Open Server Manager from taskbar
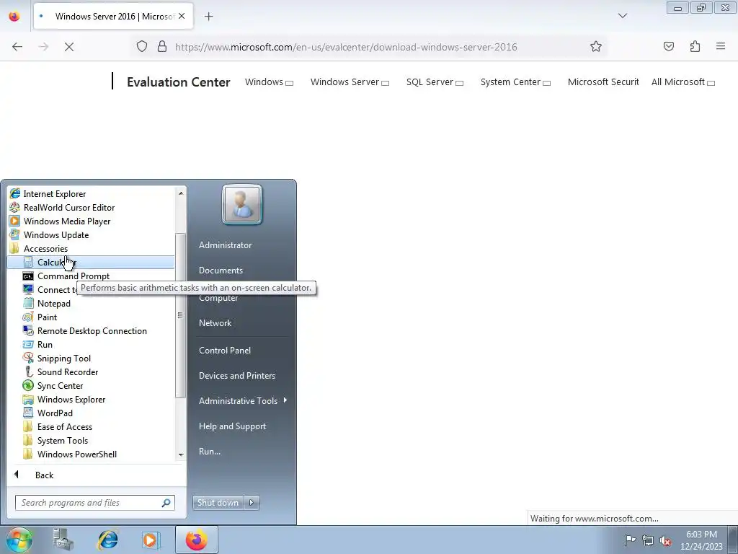This screenshot has height=554, width=738. click(63, 540)
